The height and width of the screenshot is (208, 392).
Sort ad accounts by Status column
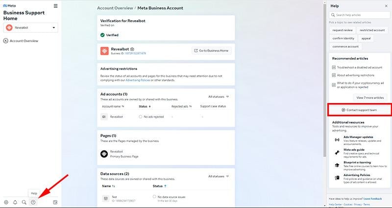145,106
